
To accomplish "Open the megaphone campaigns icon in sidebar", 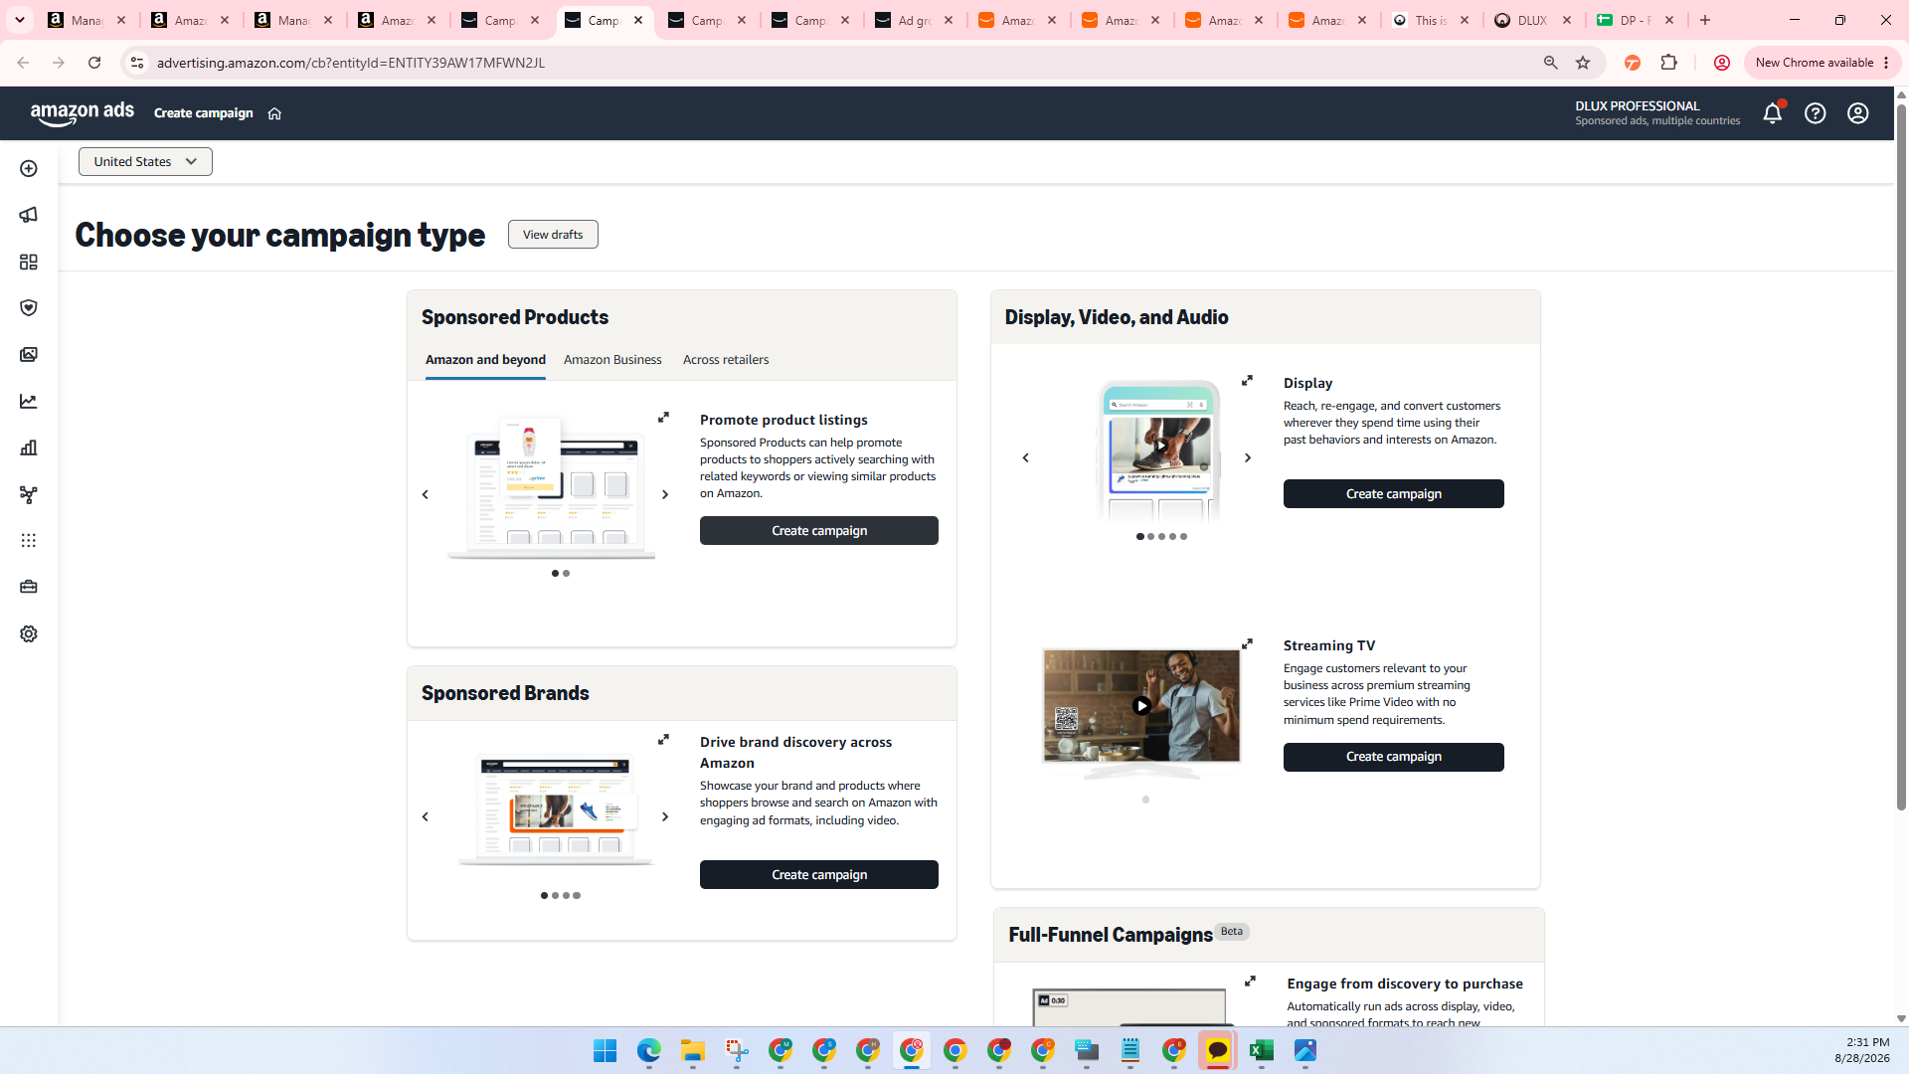I will (x=29, y=215).
